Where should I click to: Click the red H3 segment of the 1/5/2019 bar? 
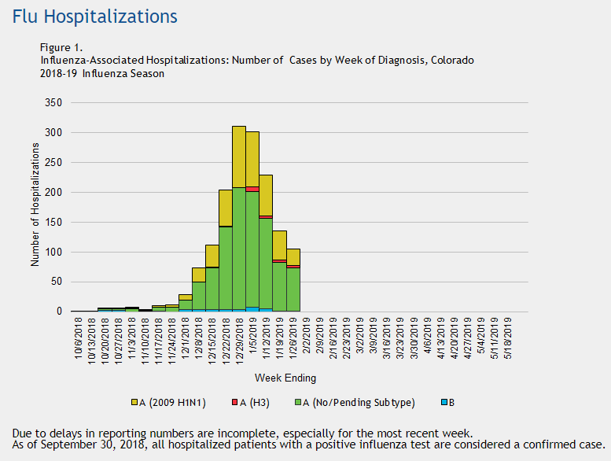[x=252, y=189]
